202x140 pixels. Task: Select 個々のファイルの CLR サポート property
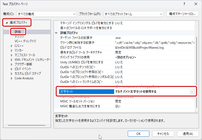pyautogui.click(x=87, y=28)
